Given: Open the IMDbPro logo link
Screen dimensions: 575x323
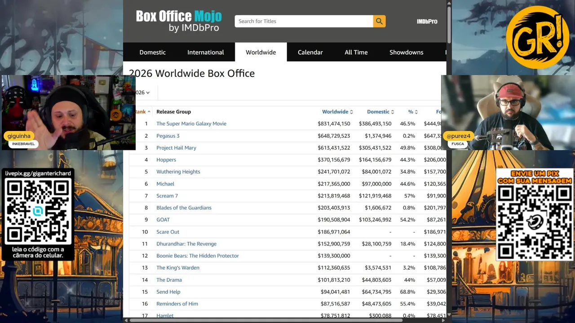Looking at the screenshot, I should pos(427,21).
